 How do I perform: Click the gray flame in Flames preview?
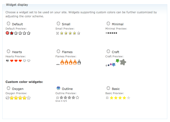pyautogui.click(x=79, y=62)
